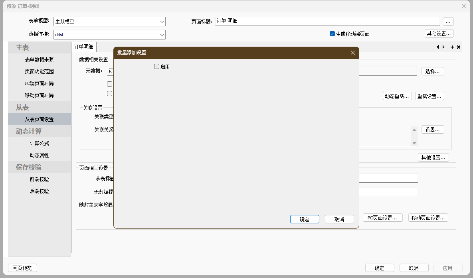
Task: Enable the 启用 checkbox
Action: 157,67
